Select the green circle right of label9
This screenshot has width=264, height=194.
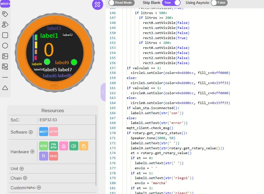74,62
